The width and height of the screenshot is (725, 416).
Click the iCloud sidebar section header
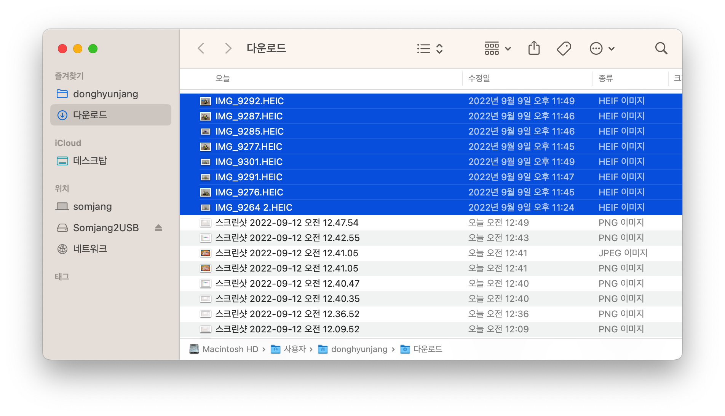point(68,143)
